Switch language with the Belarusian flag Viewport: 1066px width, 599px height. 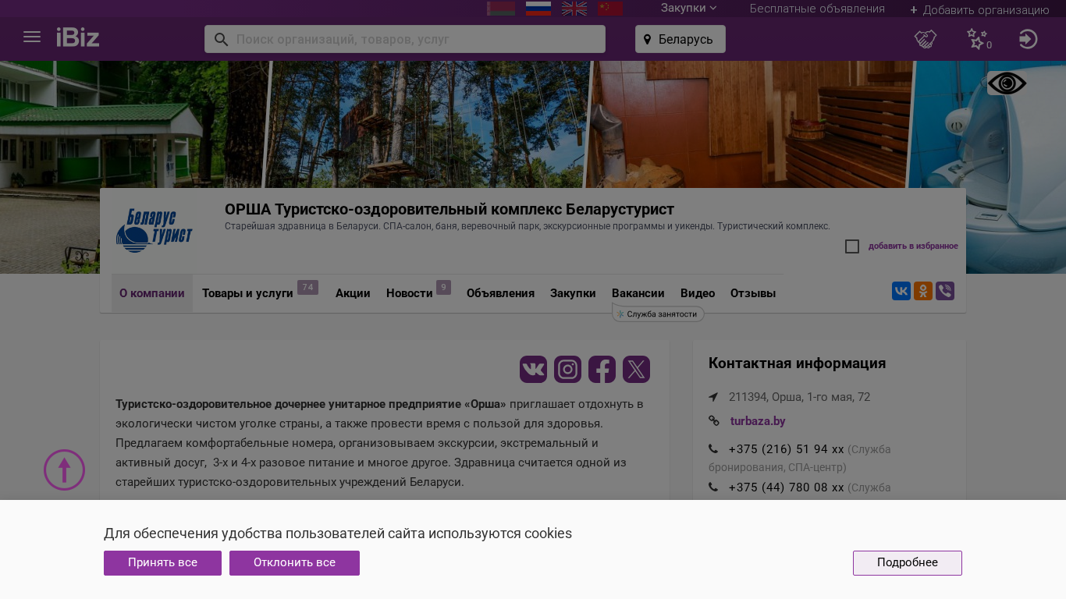pos(501,9)
